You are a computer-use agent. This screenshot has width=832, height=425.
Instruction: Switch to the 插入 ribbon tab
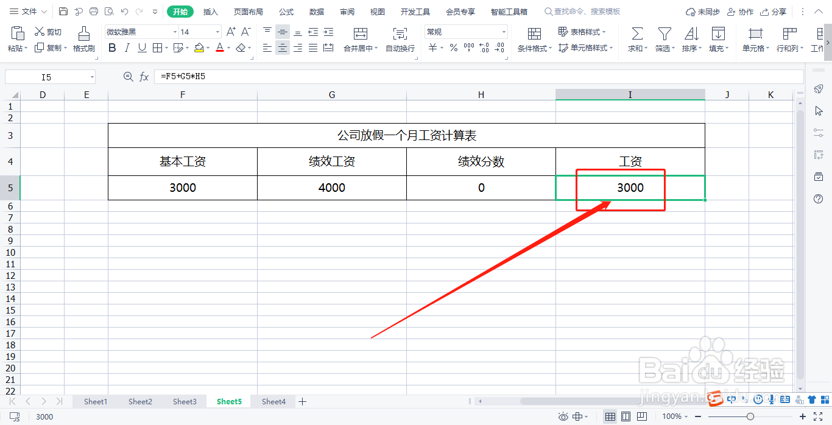click(x=210, y=11)
